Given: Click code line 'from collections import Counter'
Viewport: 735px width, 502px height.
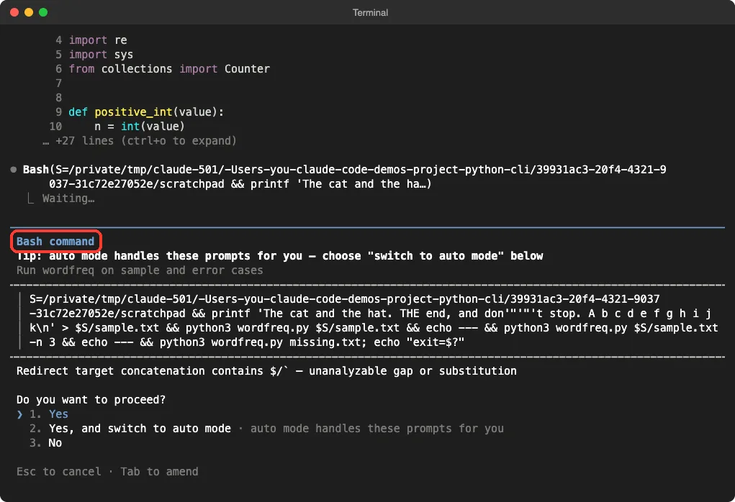Looking at the screenshot, I should click(x=169, y=69).
